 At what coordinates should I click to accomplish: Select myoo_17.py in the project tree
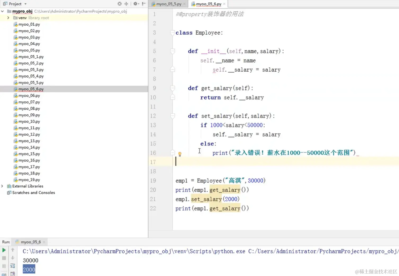(29, 167)
